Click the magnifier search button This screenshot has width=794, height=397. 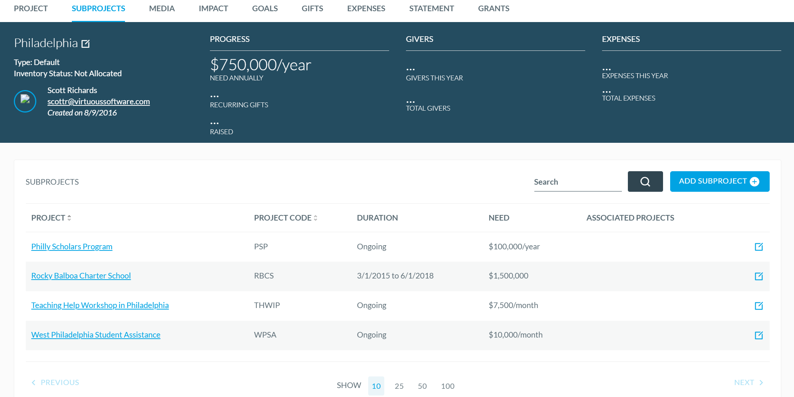coord(645,182)
